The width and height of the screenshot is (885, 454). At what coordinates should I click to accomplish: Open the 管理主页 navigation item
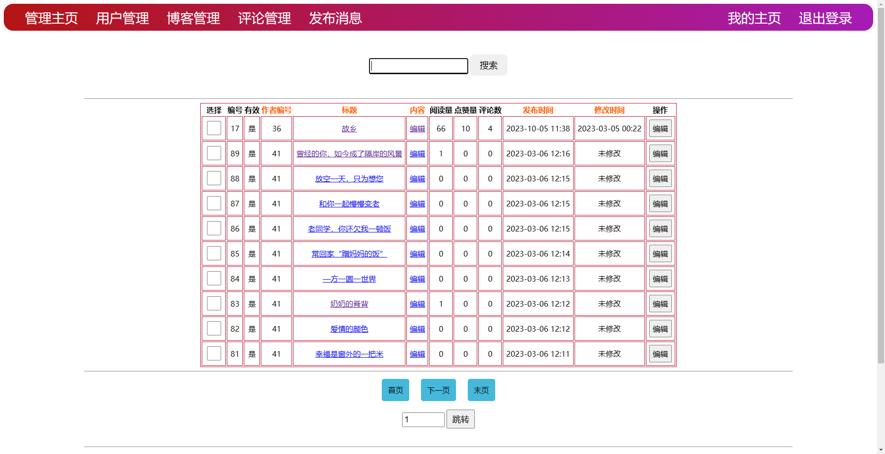point(51,18)
